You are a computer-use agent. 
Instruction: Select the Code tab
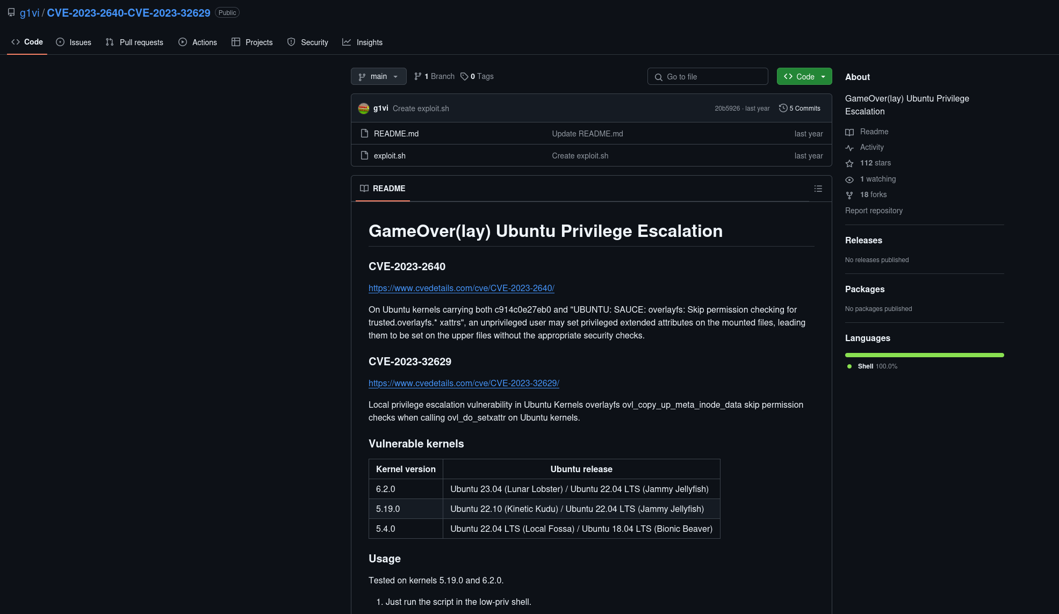point(27,42)
